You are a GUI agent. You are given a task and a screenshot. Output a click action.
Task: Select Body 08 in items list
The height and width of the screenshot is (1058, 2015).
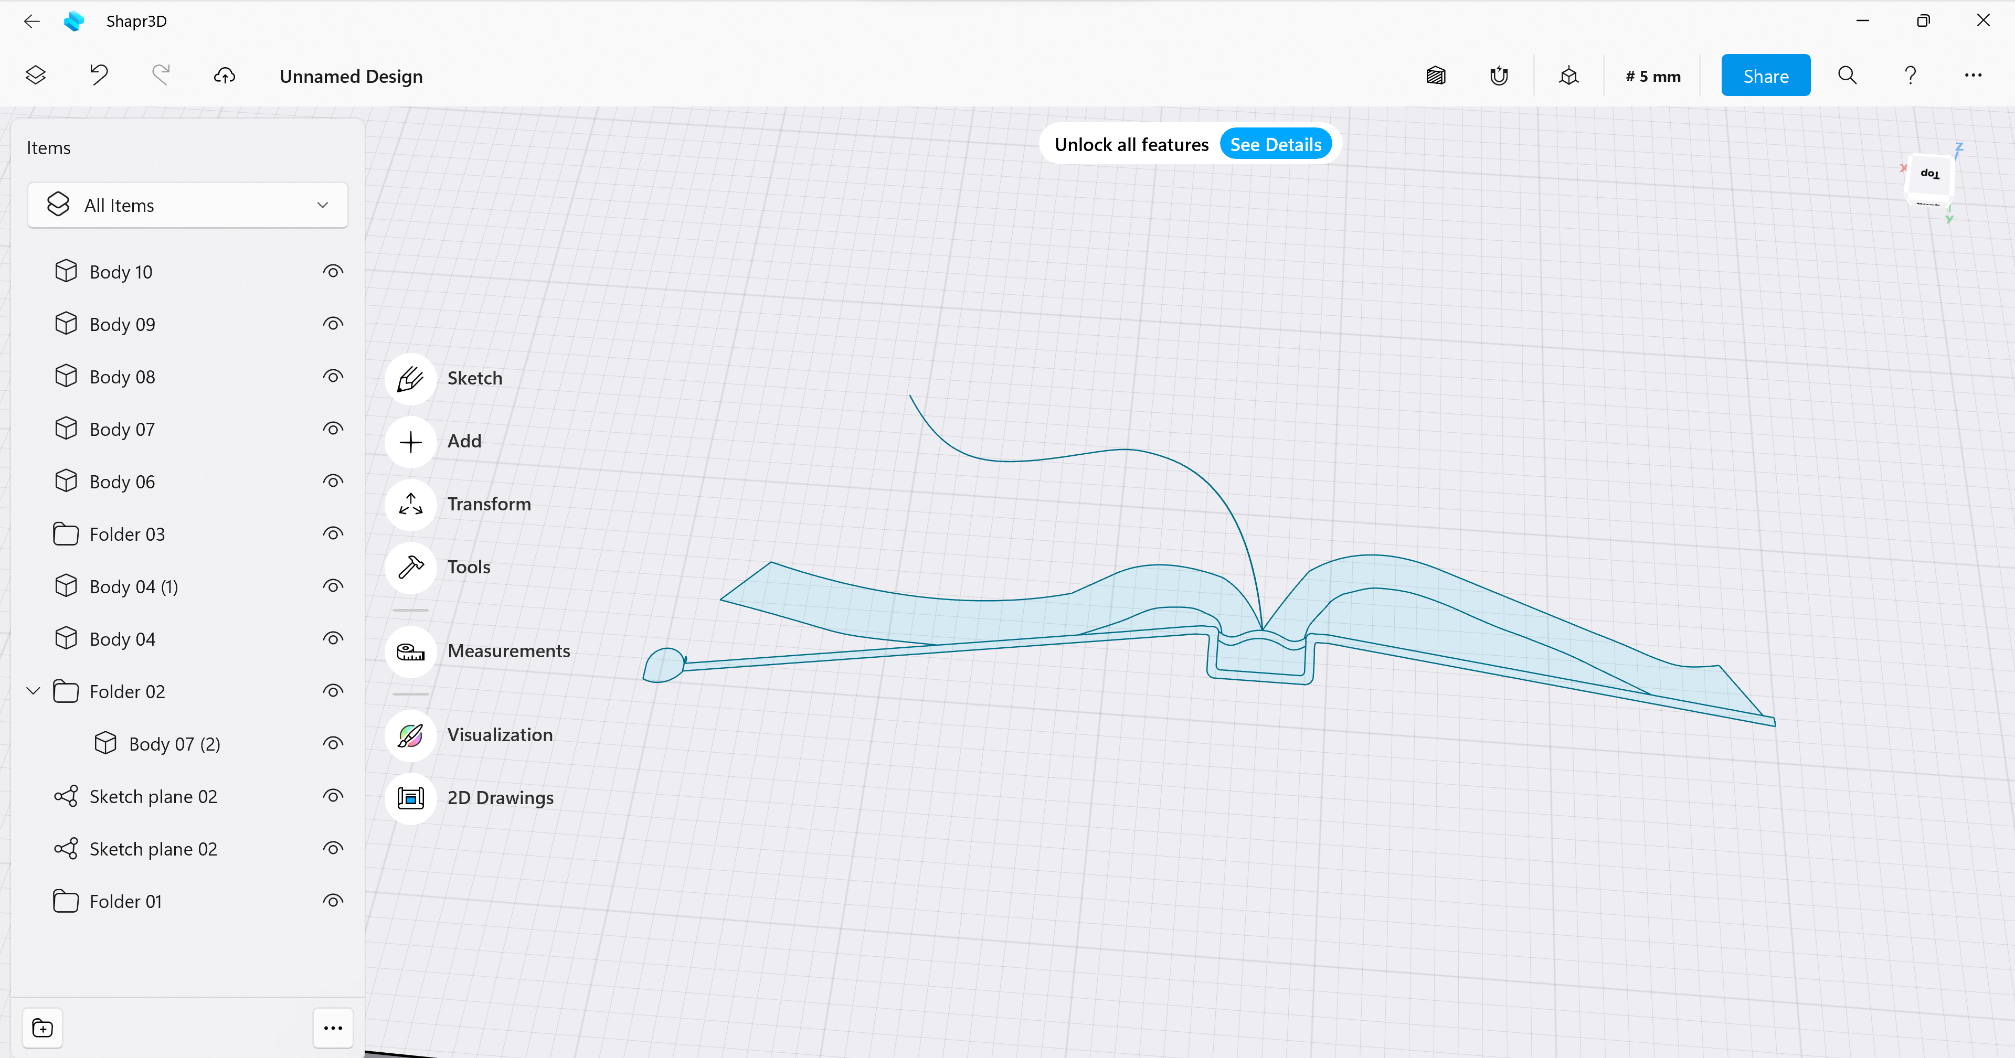122,377
